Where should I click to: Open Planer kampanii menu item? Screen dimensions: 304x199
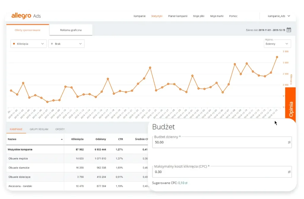178,16
